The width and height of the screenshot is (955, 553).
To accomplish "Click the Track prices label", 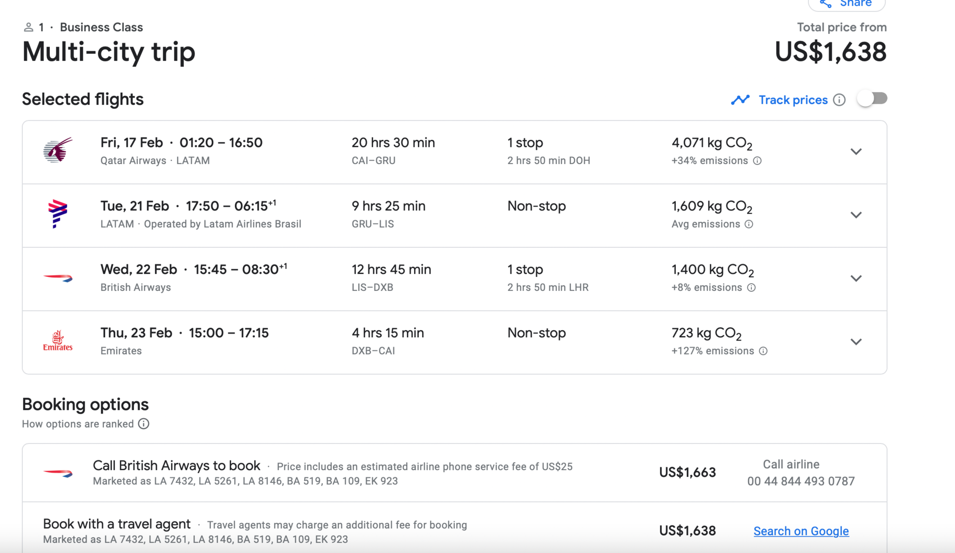I will pyautogui.click(x=793, y=100).
